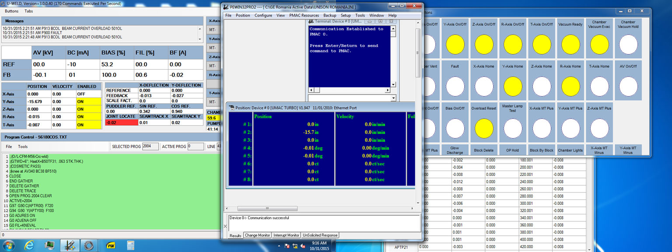Image resolution: width=672 pixels, height=252 pixels.
Task: Toggle the Bias On/Off indicator
Action: click(455, 129)
